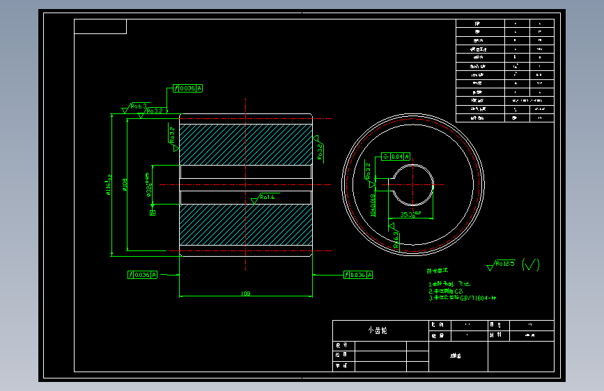604x391 pixels.
Task: Click the 10±0.018 keyway width dimension
Action: [373, 205]
